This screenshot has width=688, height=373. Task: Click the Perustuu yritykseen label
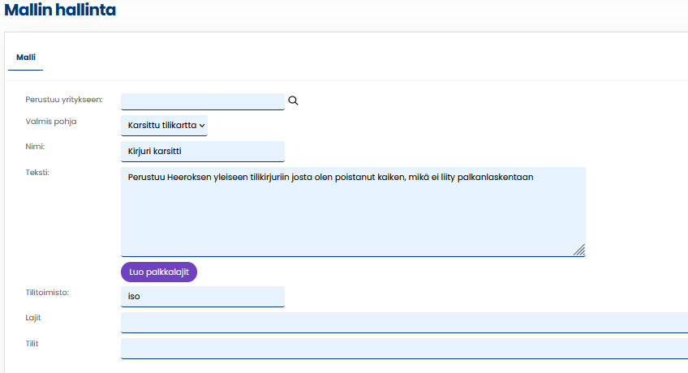coord(64,100)
